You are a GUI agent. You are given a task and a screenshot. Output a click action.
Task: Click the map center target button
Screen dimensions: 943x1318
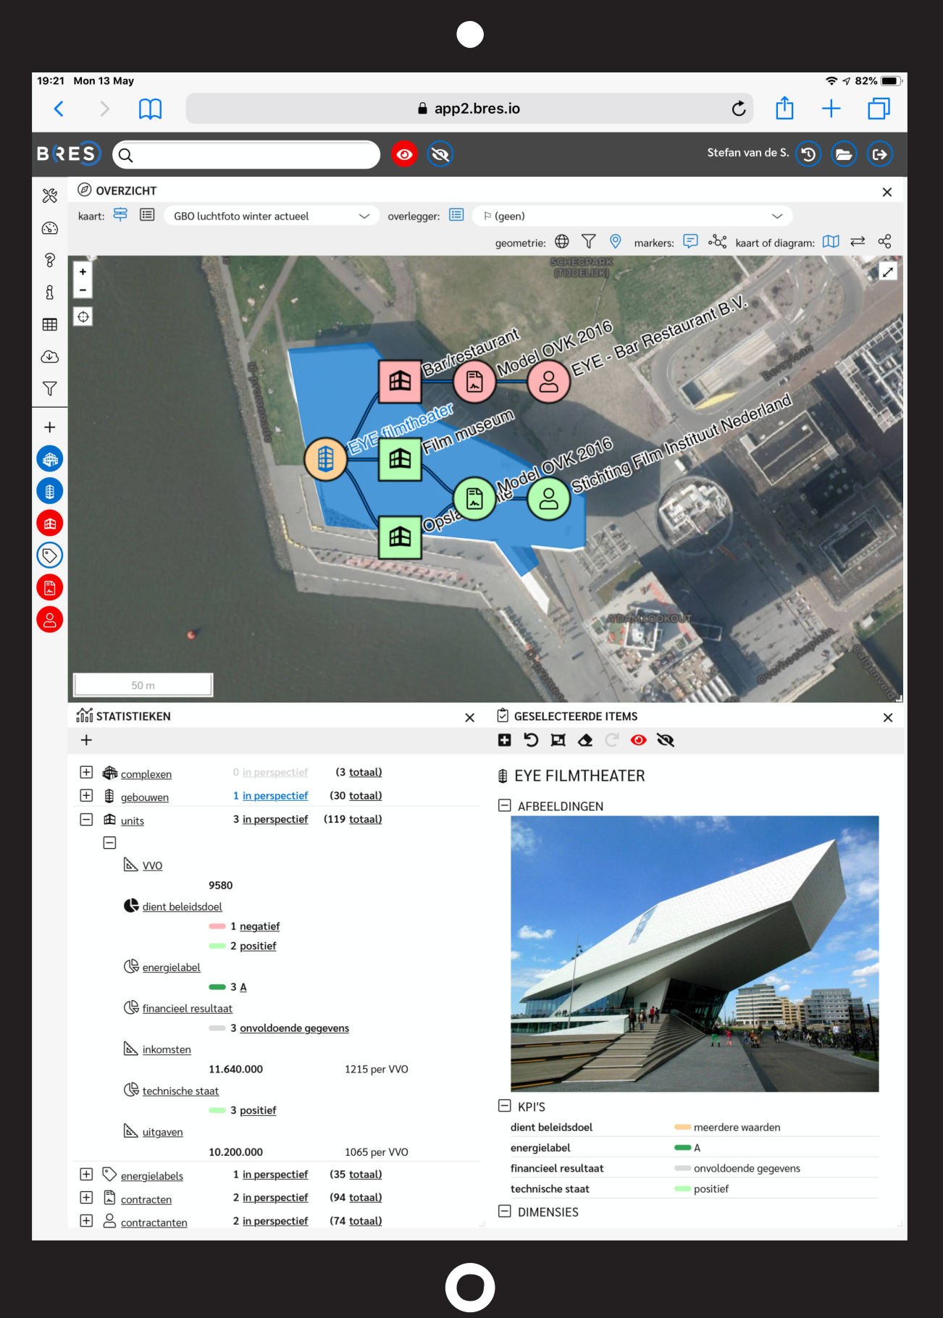(x=83, y=317)
